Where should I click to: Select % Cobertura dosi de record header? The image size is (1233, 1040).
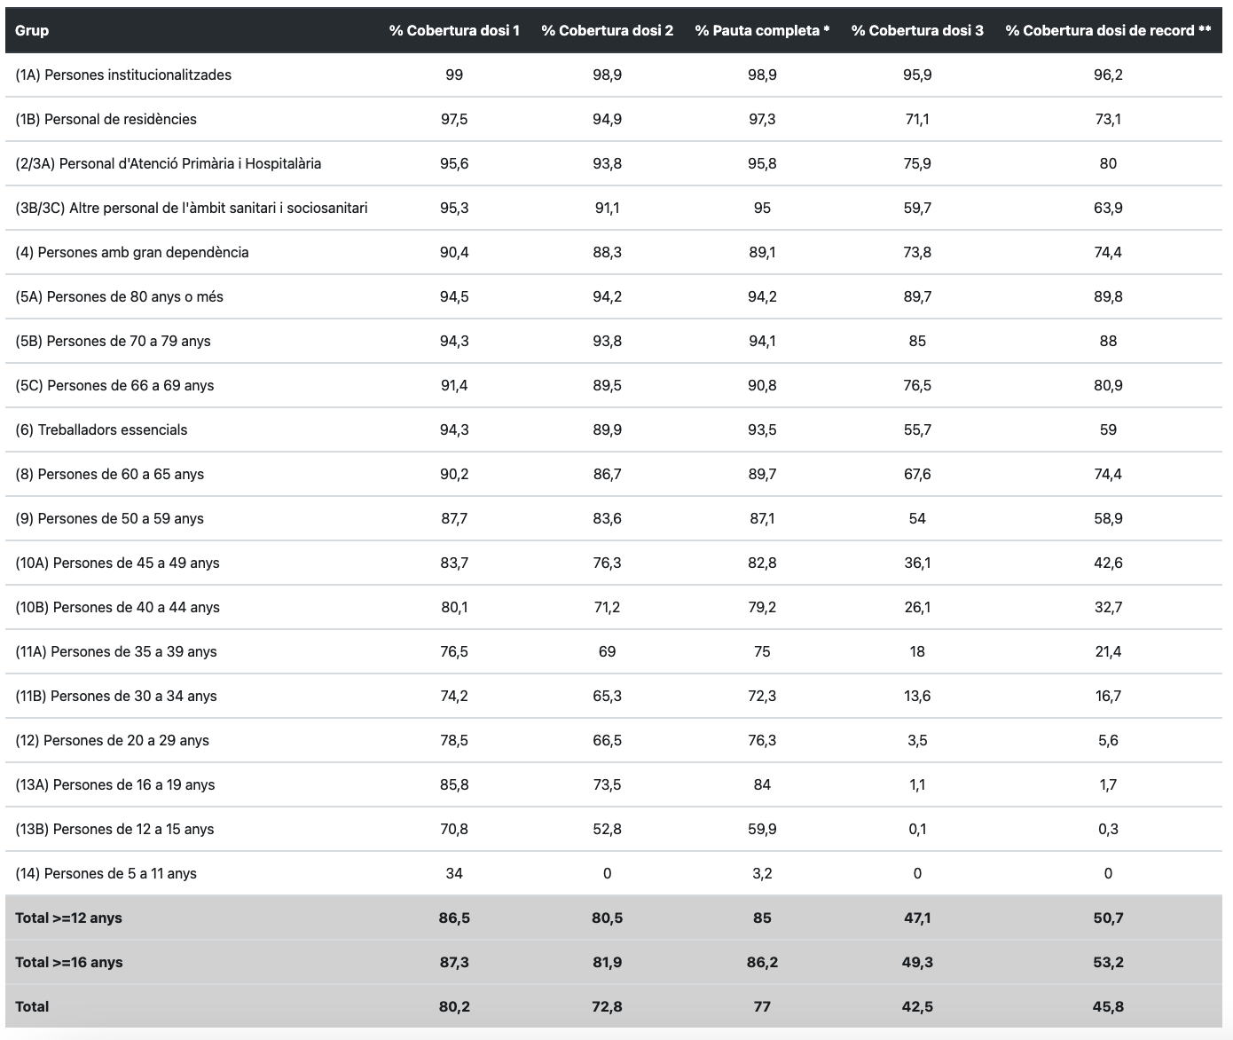[1108, 30]
